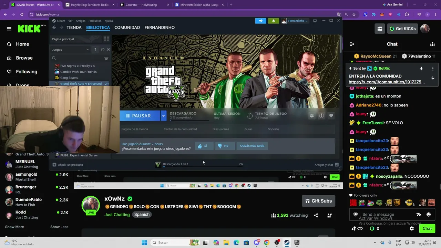Open Steam announcements megaphone icon
The height and width of the screenshot is (248, 441).
point(261,21)
